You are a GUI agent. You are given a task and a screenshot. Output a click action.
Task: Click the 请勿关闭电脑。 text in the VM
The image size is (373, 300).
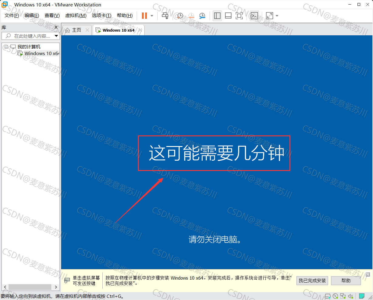point(215,239)
